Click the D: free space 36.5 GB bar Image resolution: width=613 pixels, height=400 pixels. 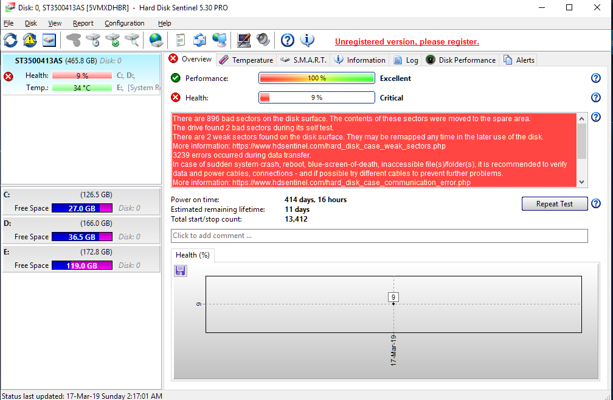click(x=82, y=237)
